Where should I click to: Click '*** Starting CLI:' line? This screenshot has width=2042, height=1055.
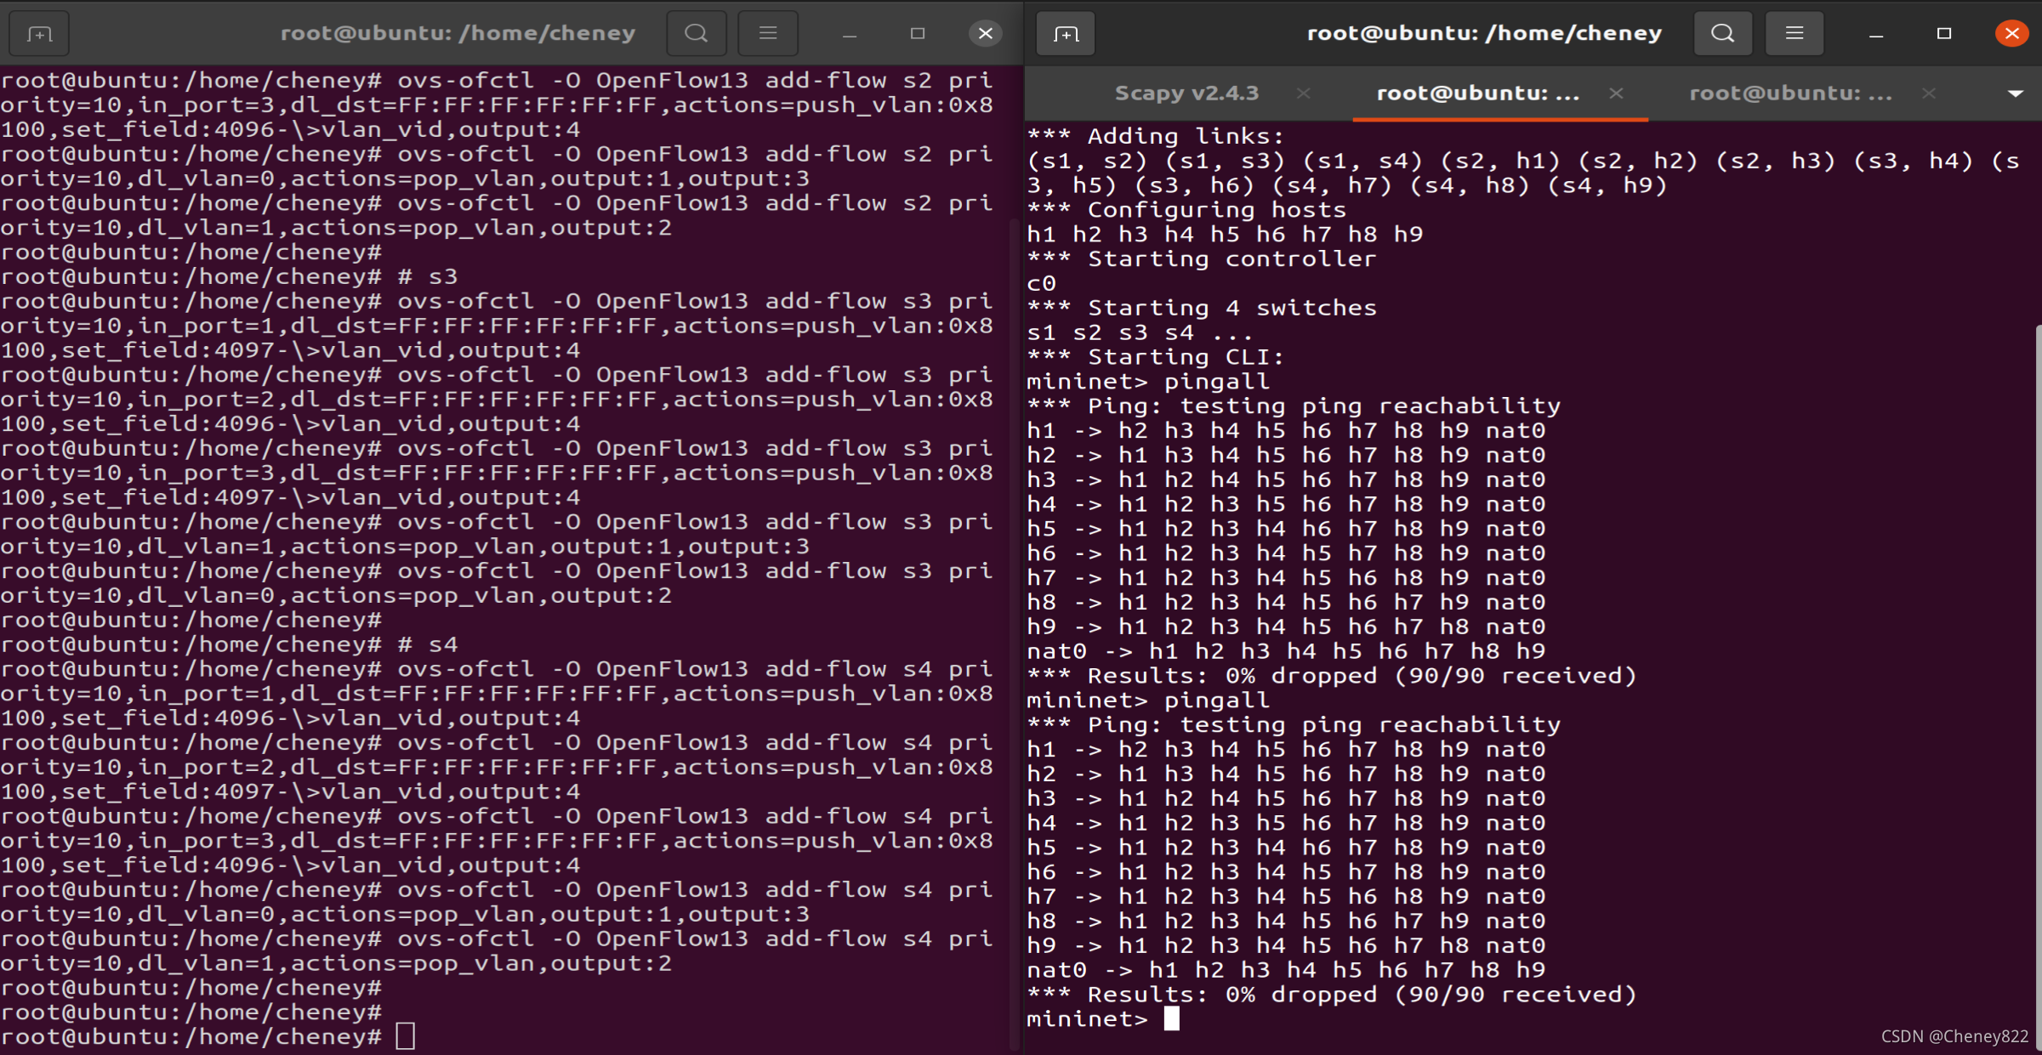coord(1155,357)
